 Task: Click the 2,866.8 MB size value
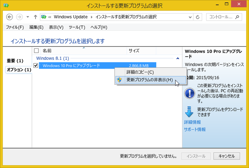139,66
